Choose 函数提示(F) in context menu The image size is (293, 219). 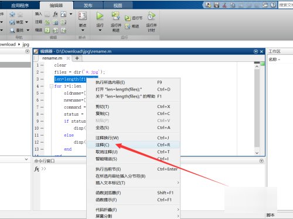(x=133, y=200)
